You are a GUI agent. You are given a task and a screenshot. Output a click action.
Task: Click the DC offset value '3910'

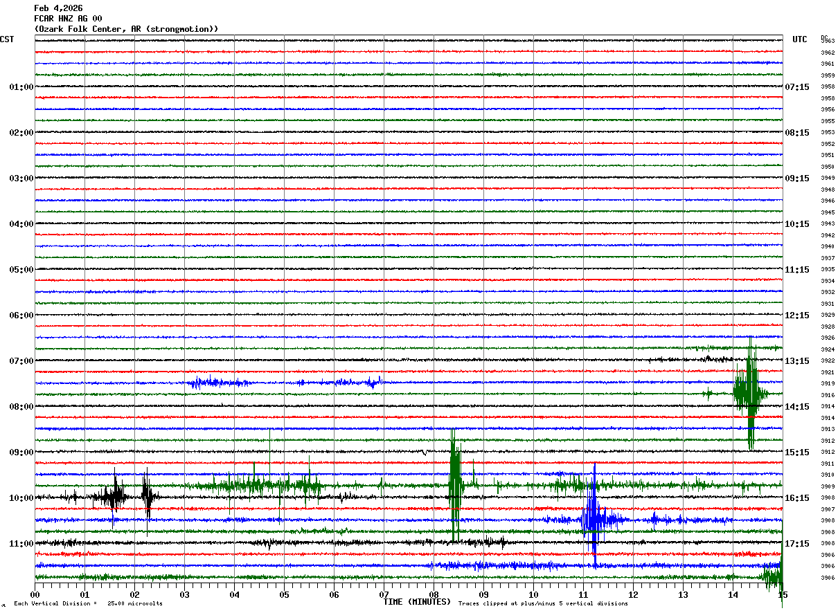click(x=828, y=475)
